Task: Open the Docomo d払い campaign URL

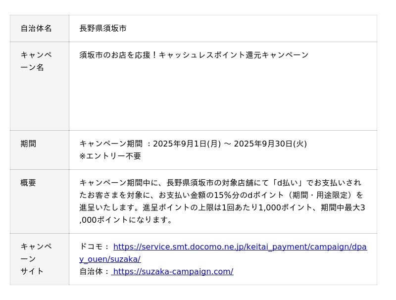Action: (x=240, y=247)
